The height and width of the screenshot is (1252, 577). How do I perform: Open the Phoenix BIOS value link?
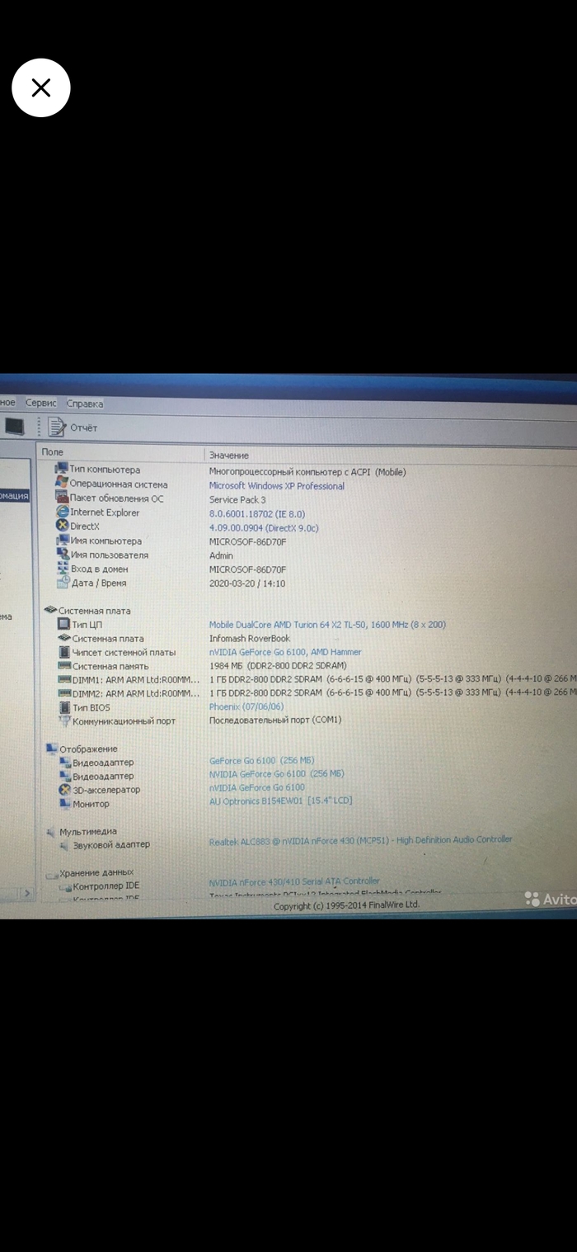[x=246, y=707]
